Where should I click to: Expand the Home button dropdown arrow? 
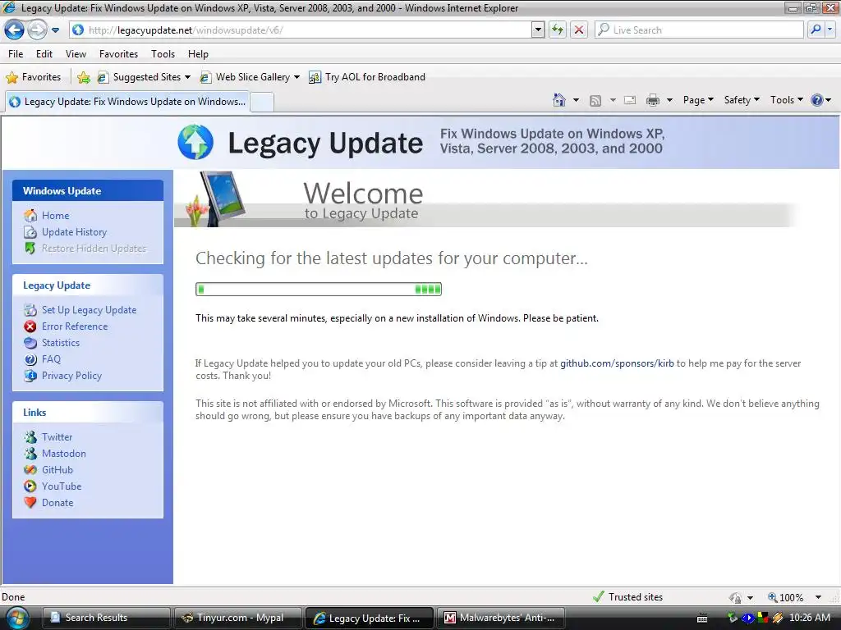point(576,100)
